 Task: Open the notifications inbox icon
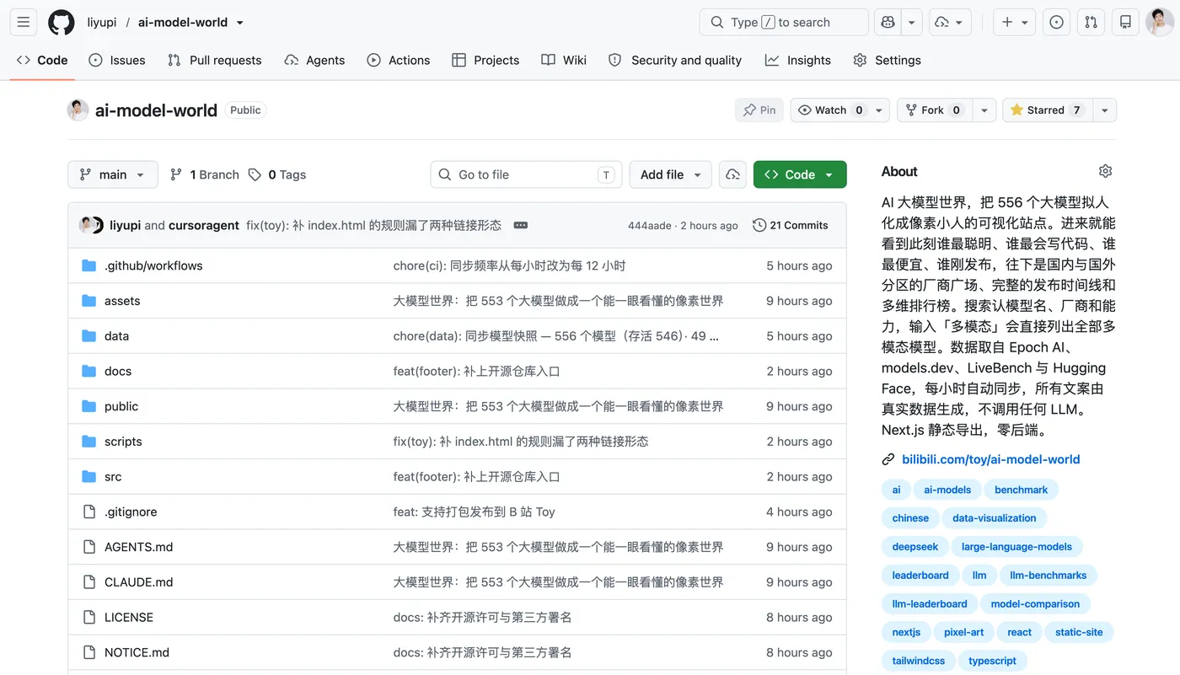click(x=1125, y=23)
